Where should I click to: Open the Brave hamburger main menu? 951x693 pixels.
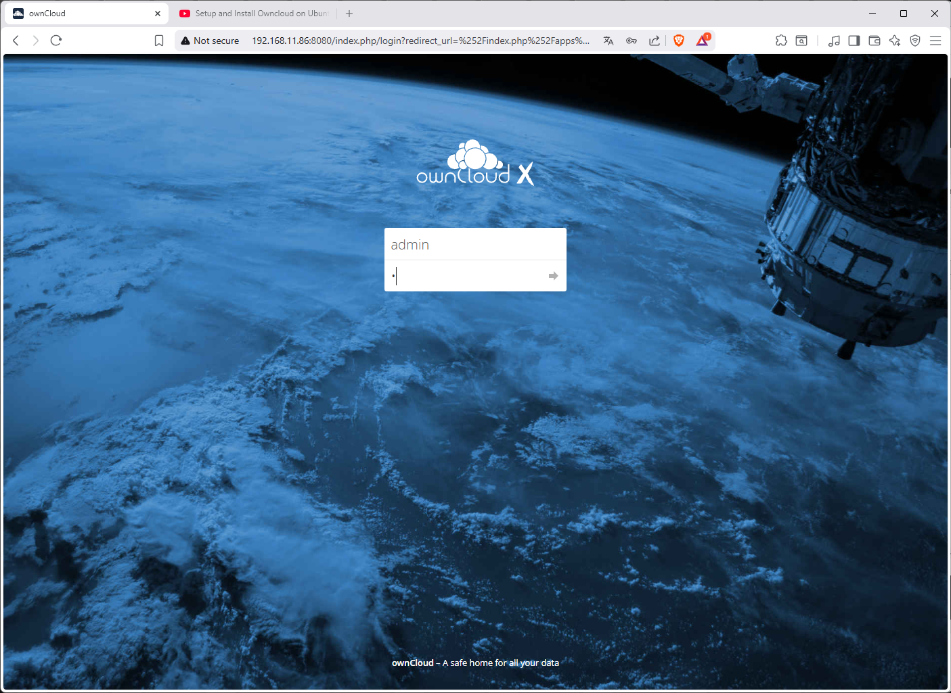point(935,41)
